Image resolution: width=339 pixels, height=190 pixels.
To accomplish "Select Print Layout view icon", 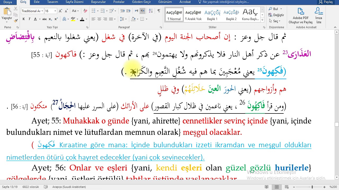I will click(x=276, y=187).
